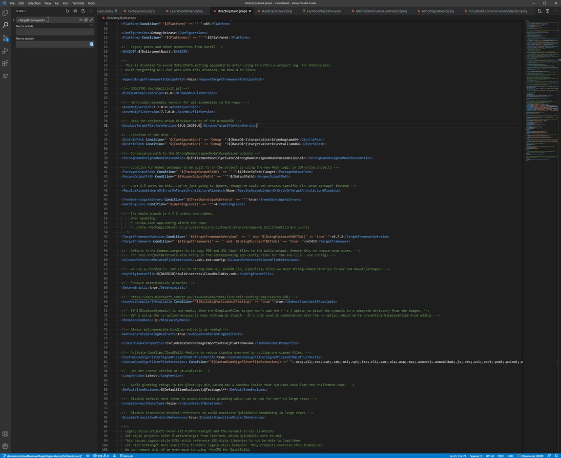
Task: Open the Accounts icon in activity bar
Action: (5, 434)
